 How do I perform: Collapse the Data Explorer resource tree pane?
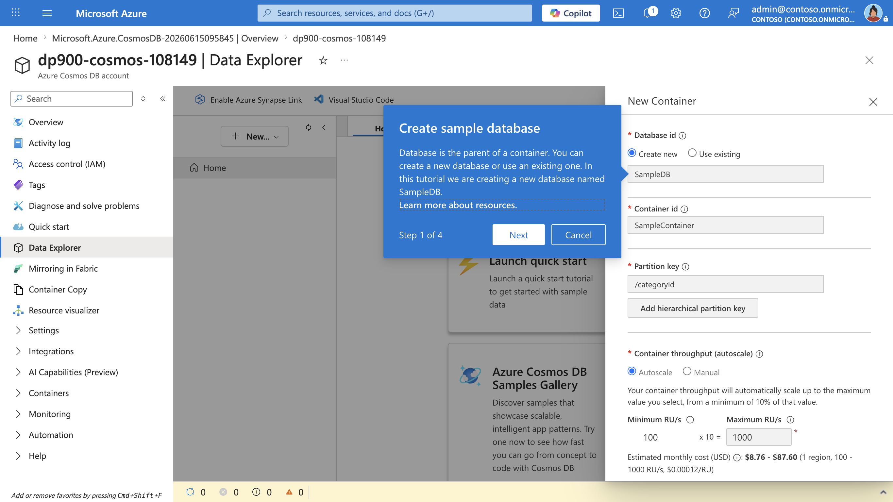(x=324, y=127)
